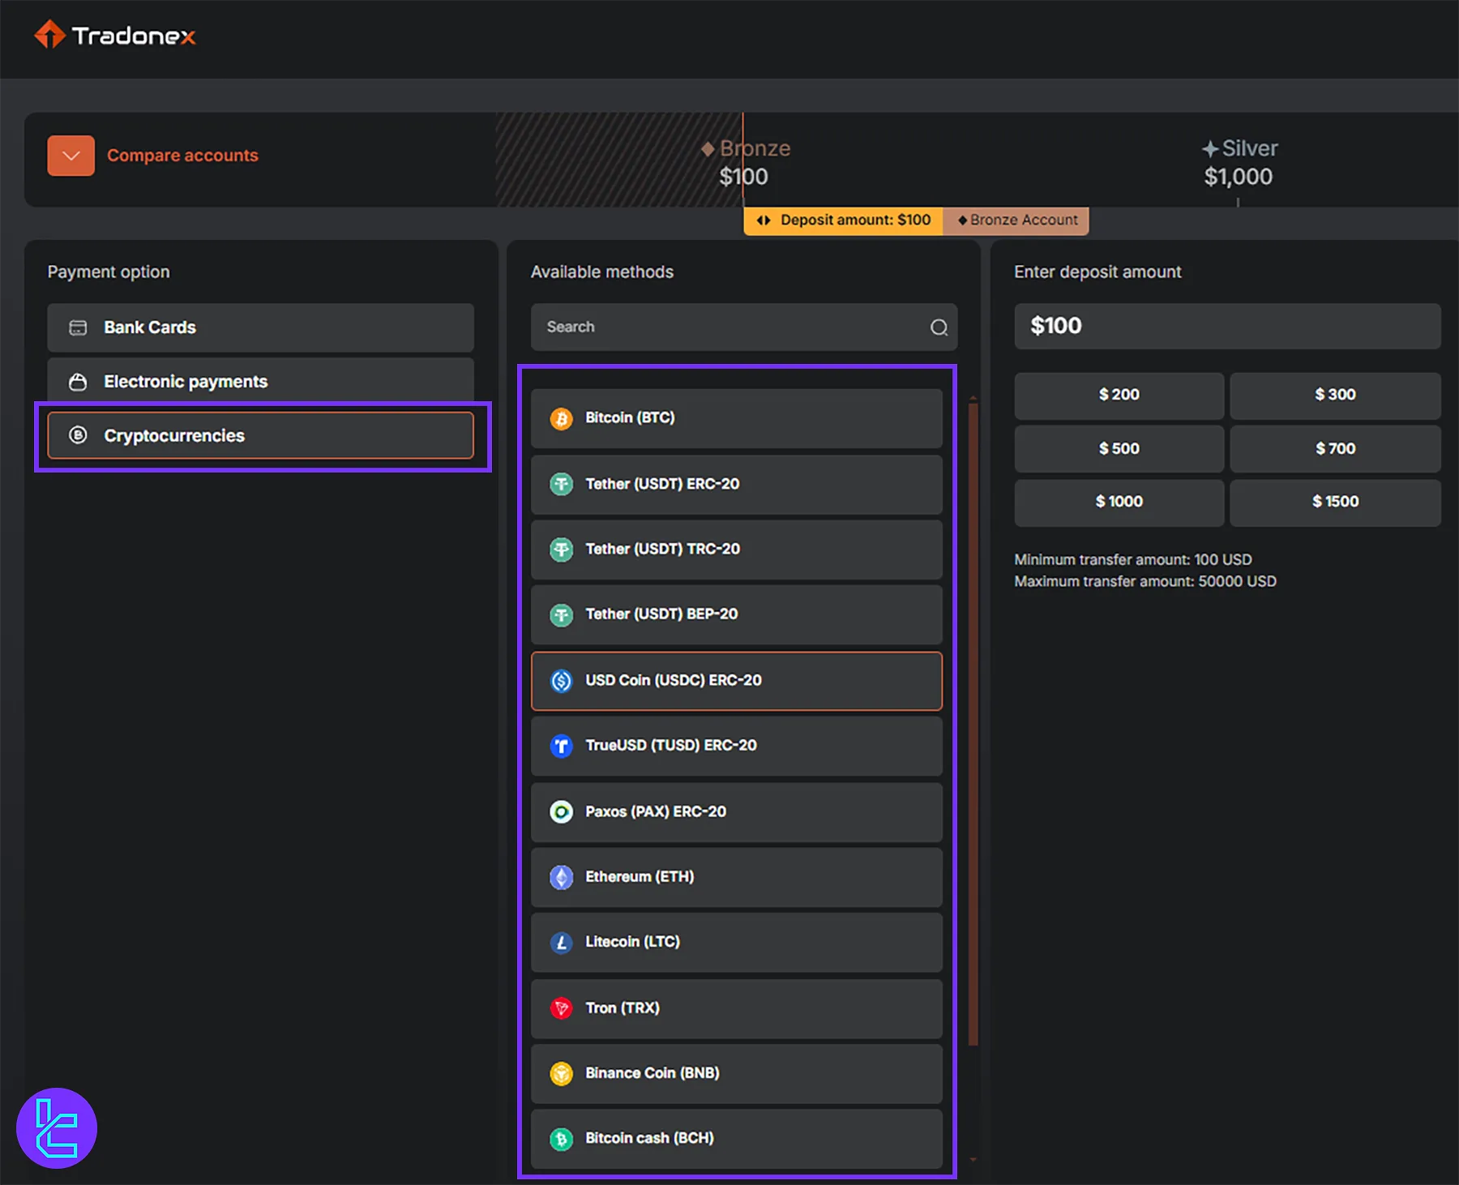Click the methods list scrollbar thumb
Viewport: 1459px width, 1185px height.
(x=973, y=724)
